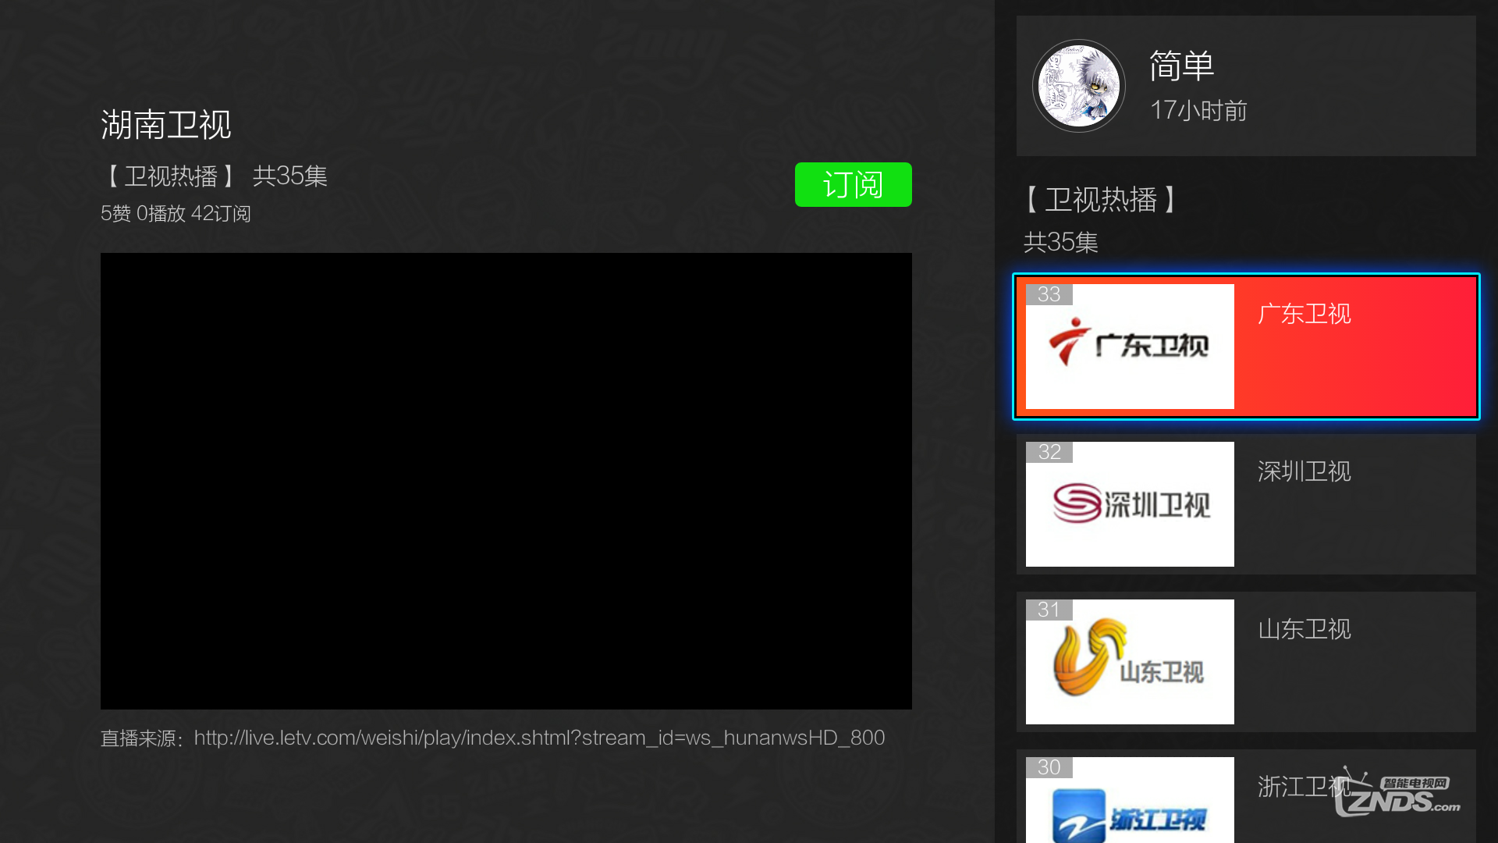Click the green 订阅 subscribe button
The height and width of the screenshot is (843, 1498).
click(x=853, y=185)
